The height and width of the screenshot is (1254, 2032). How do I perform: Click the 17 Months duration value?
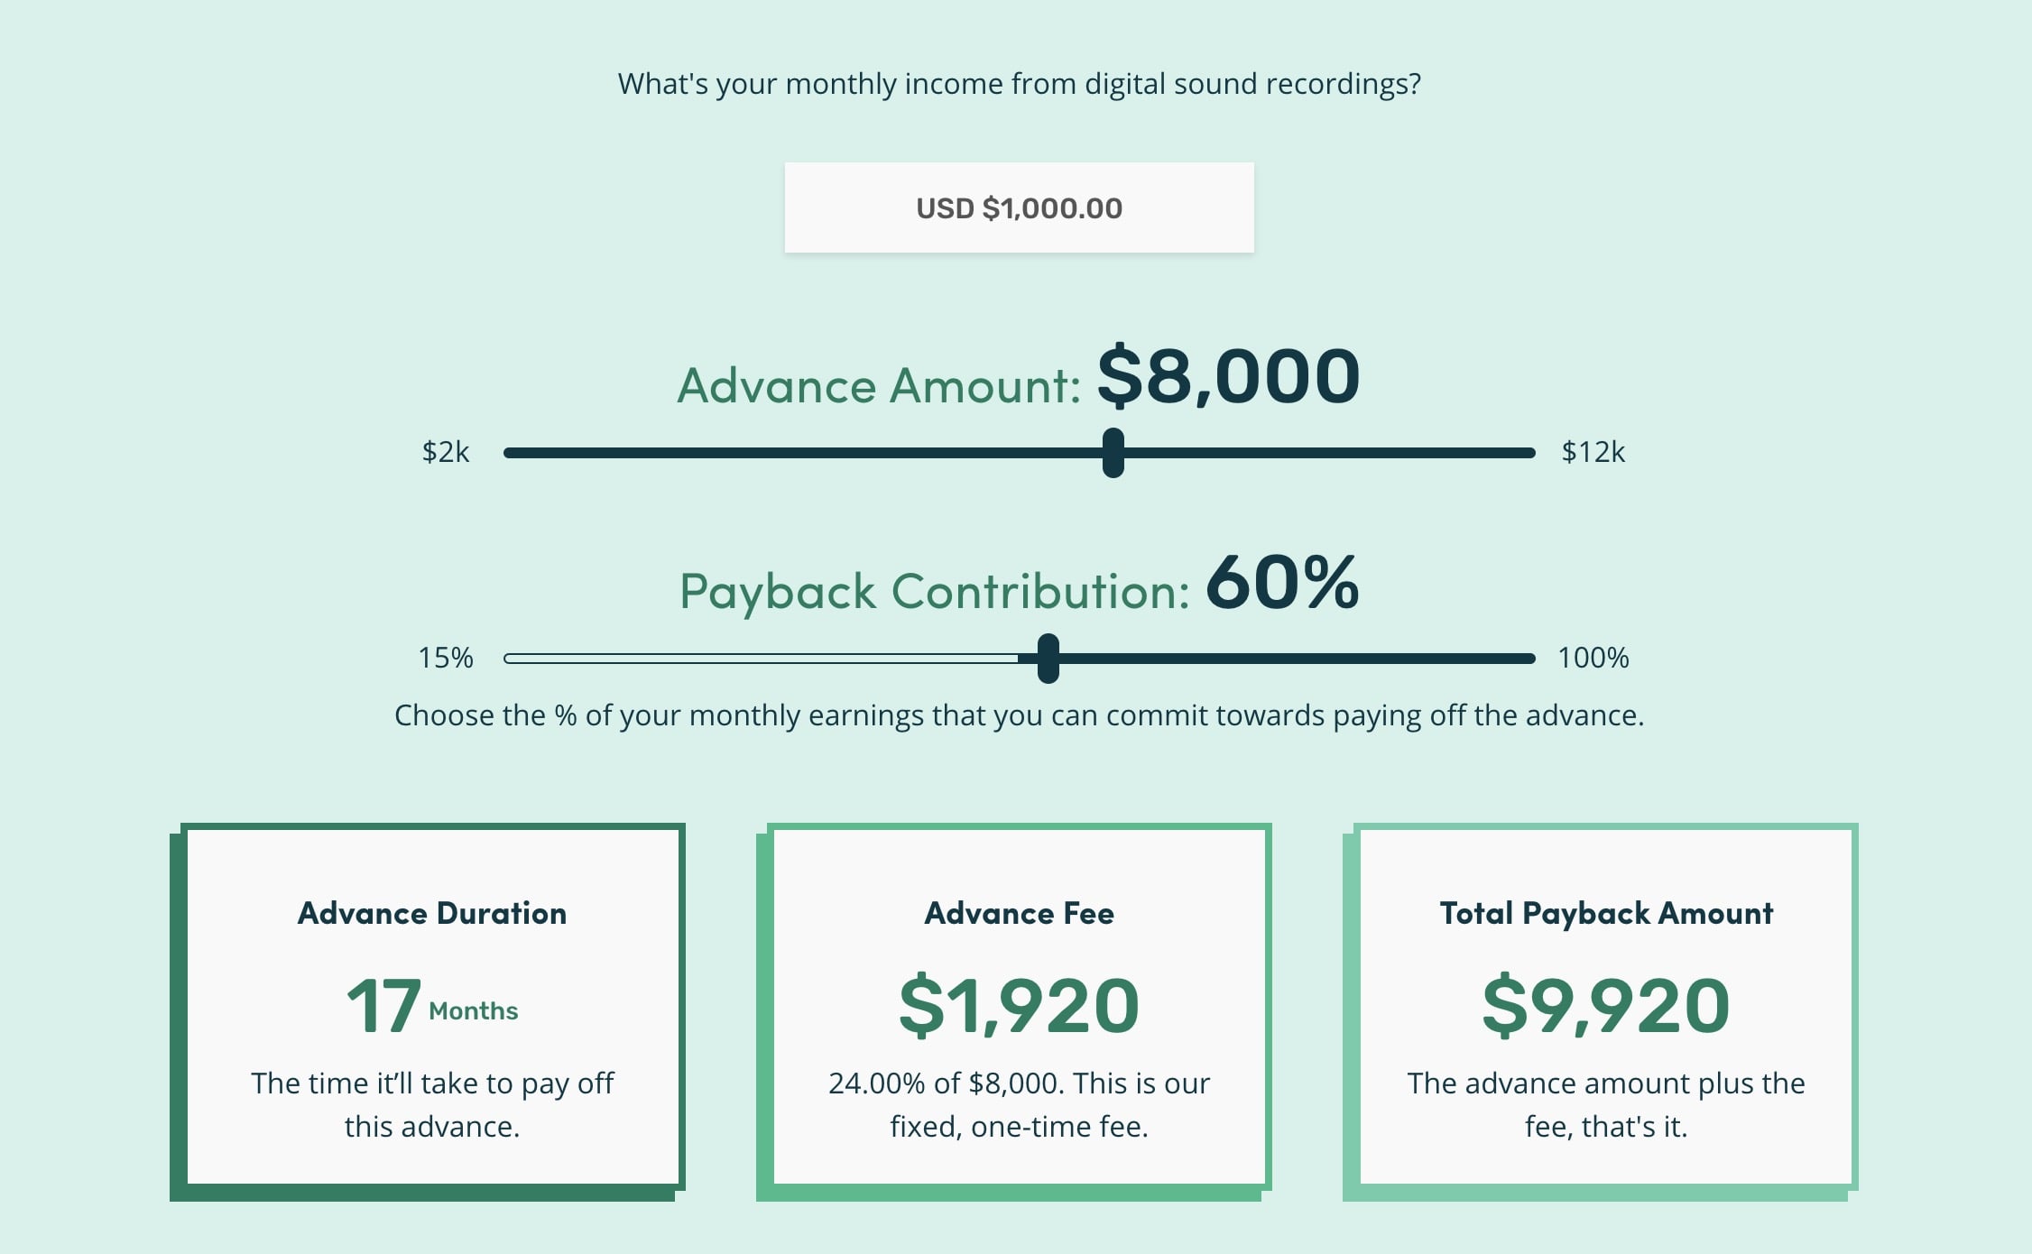pyautogui.click(x=432, y=1005)
